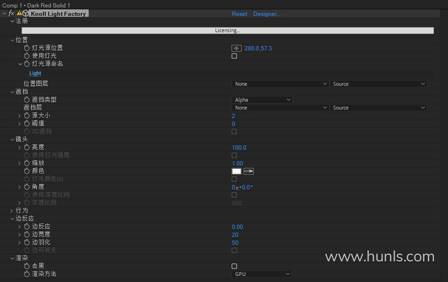Open the 遮挡类型 Alpha dropdown

(x=262, y=100)
